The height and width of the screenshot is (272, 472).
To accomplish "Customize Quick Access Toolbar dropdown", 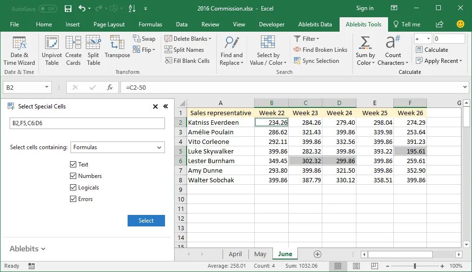I will click(x=145, y=9).
